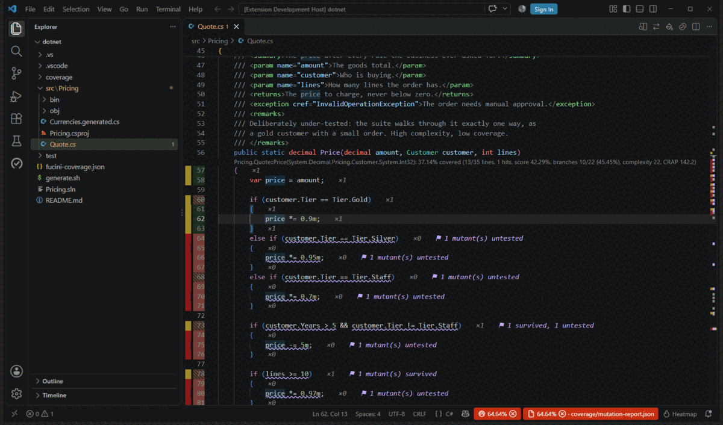Click the split editor right icon

696,26
